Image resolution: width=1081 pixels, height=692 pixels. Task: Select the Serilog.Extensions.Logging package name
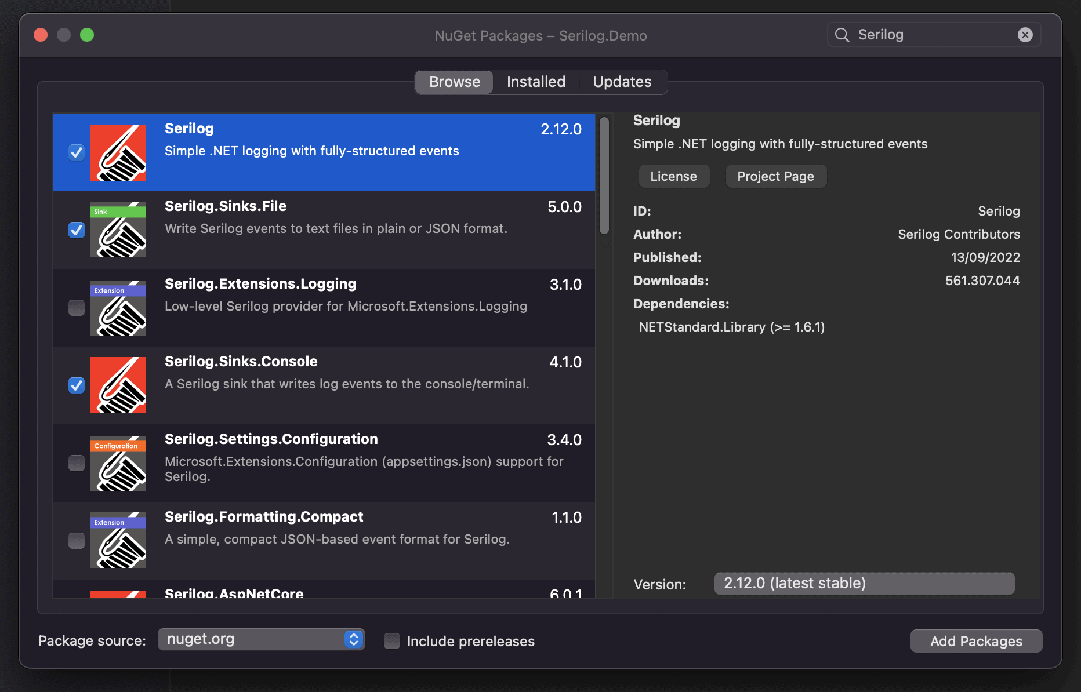point(260,284)
